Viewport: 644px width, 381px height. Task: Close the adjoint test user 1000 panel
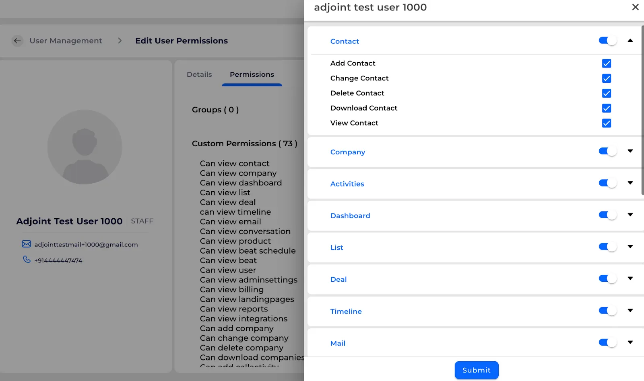(635, 7)
